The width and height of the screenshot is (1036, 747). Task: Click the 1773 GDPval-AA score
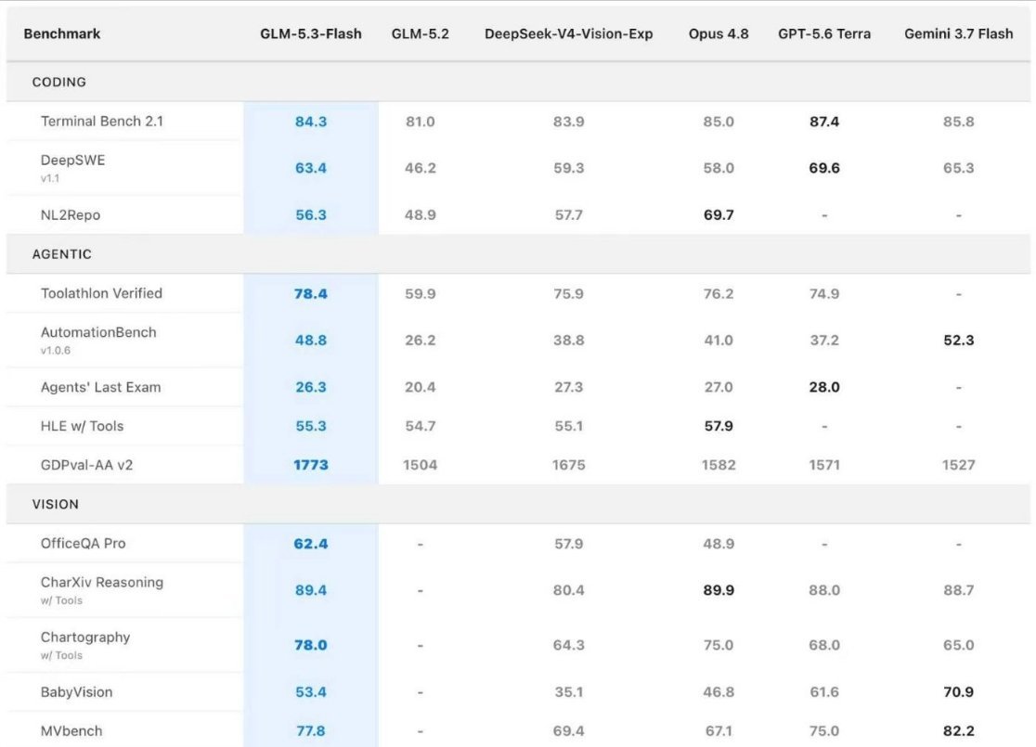pos(311,465)
